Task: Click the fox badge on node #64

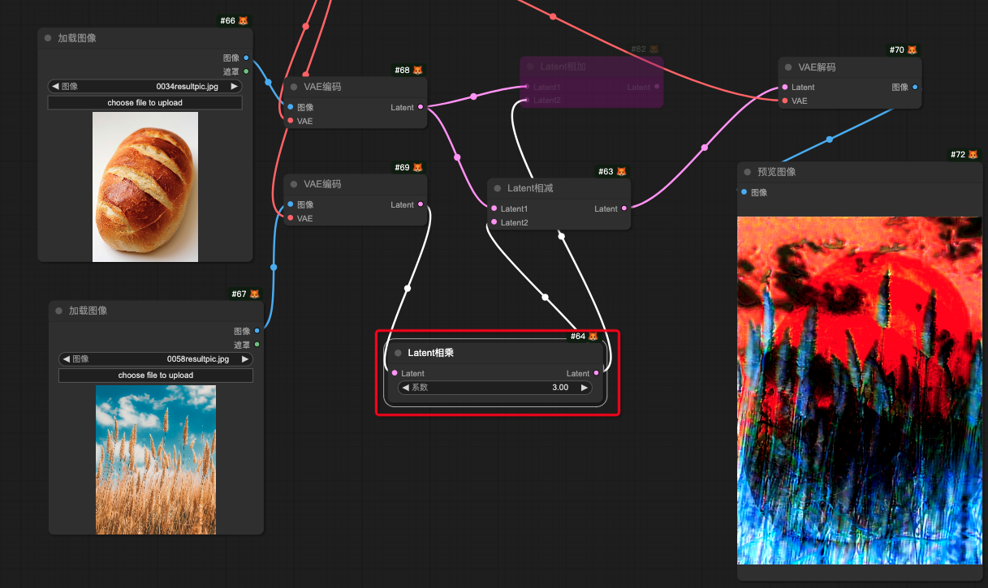Action: pos(593,336)
